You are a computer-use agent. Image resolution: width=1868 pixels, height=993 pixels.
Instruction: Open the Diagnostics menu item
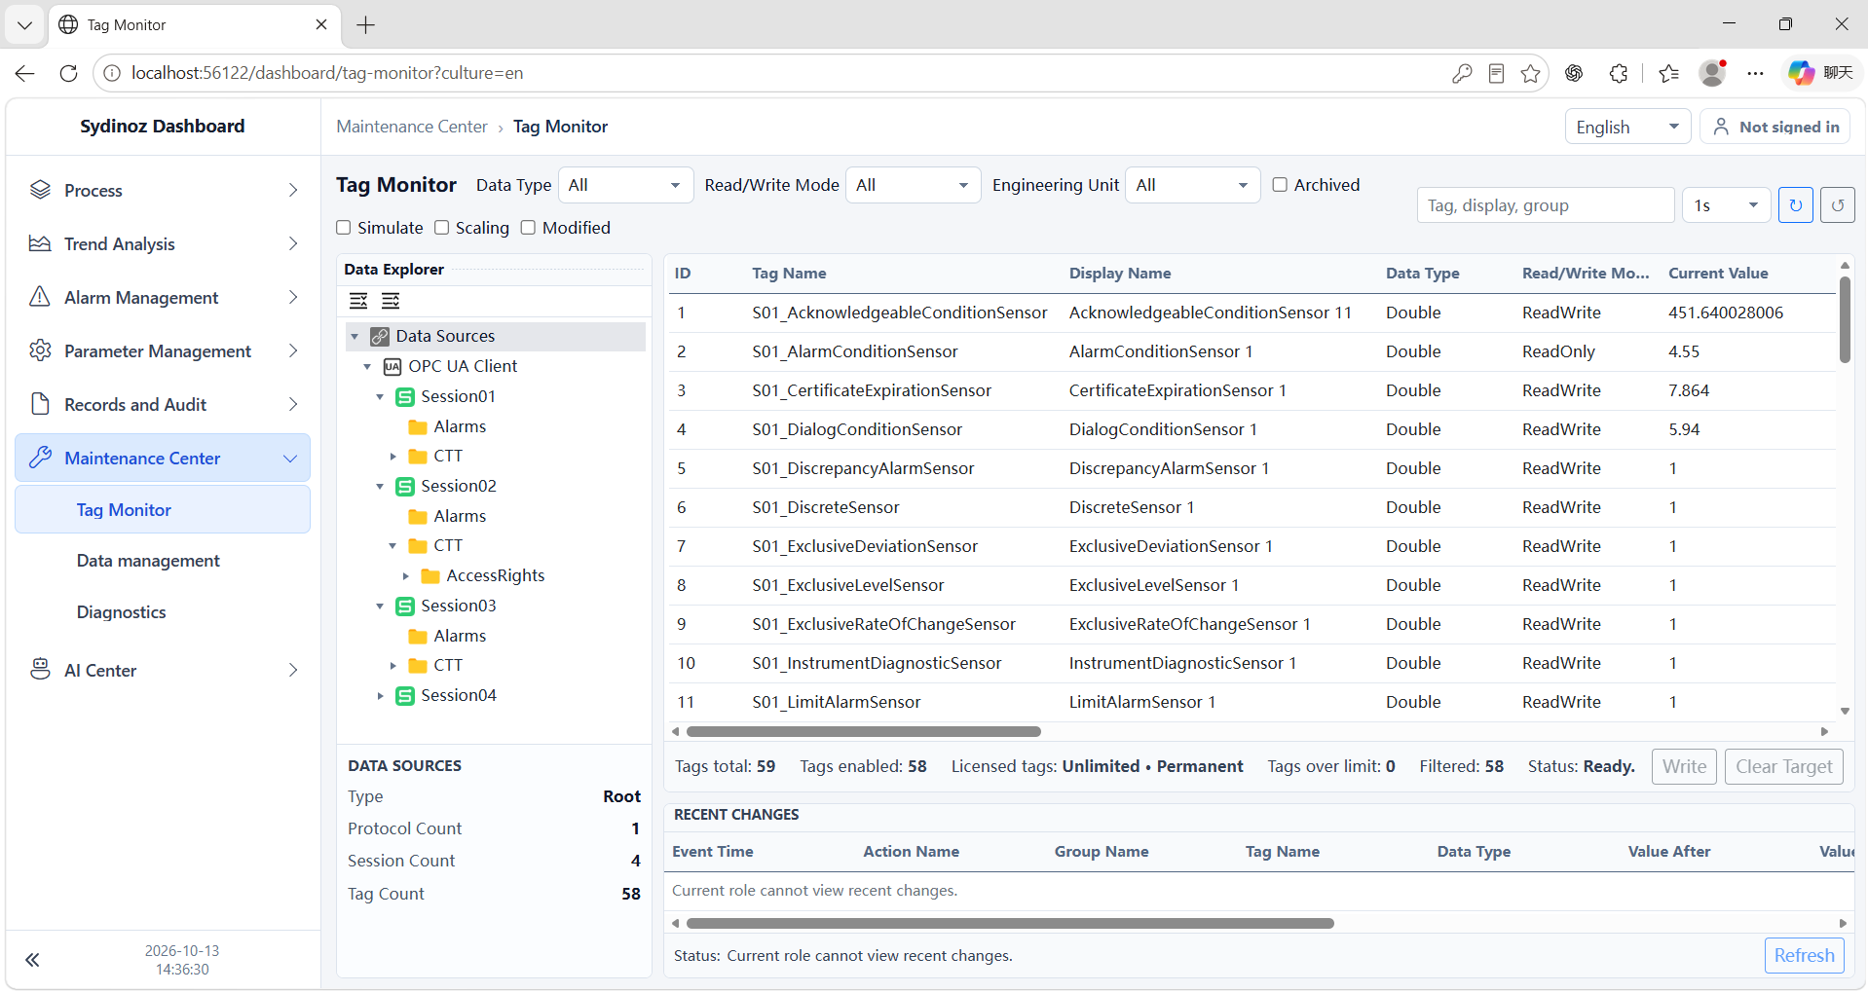[x=122, y=612]
